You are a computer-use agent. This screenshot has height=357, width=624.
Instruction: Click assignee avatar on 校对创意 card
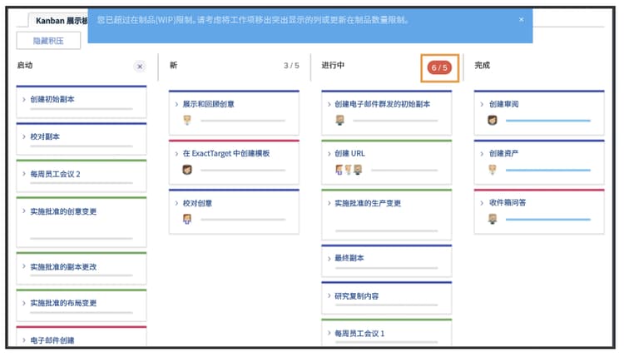tap(187, 220)
